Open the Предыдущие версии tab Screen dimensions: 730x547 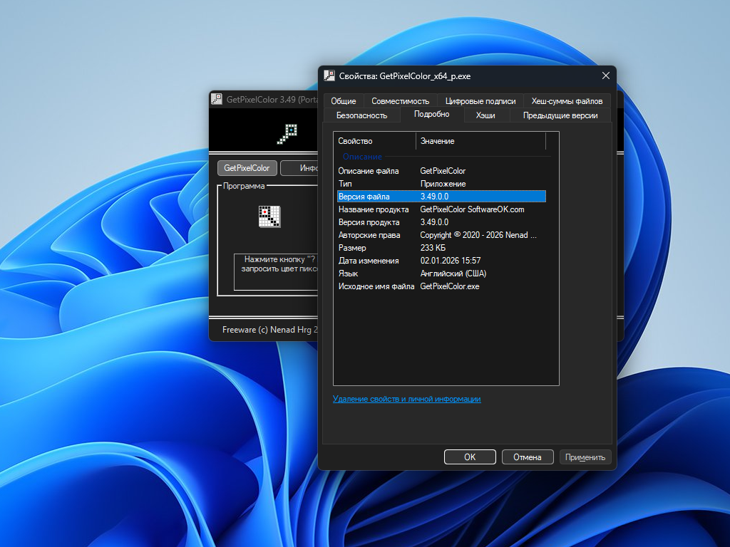(560, 115)
